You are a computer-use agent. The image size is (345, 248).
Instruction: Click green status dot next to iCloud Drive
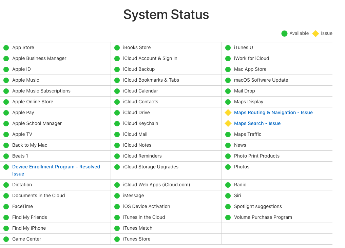(117, 113)
